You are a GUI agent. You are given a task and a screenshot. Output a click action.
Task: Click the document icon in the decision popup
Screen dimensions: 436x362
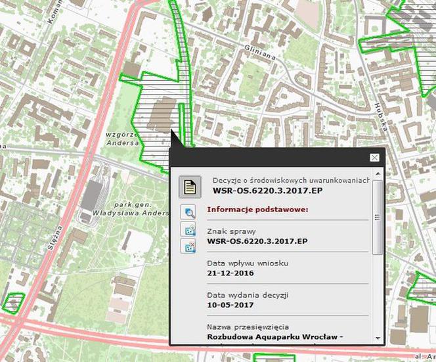coord(190,187)
